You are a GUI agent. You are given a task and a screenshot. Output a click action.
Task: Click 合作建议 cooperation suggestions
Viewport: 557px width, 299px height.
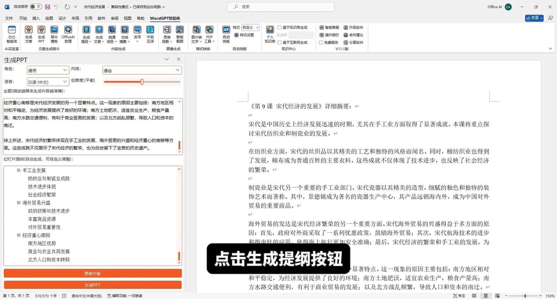[353, 35]
